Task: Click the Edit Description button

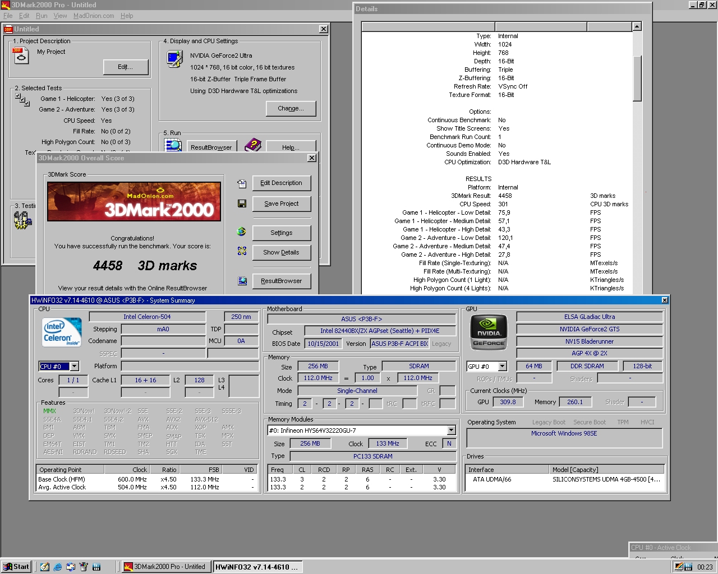Action: coord(281,183)
